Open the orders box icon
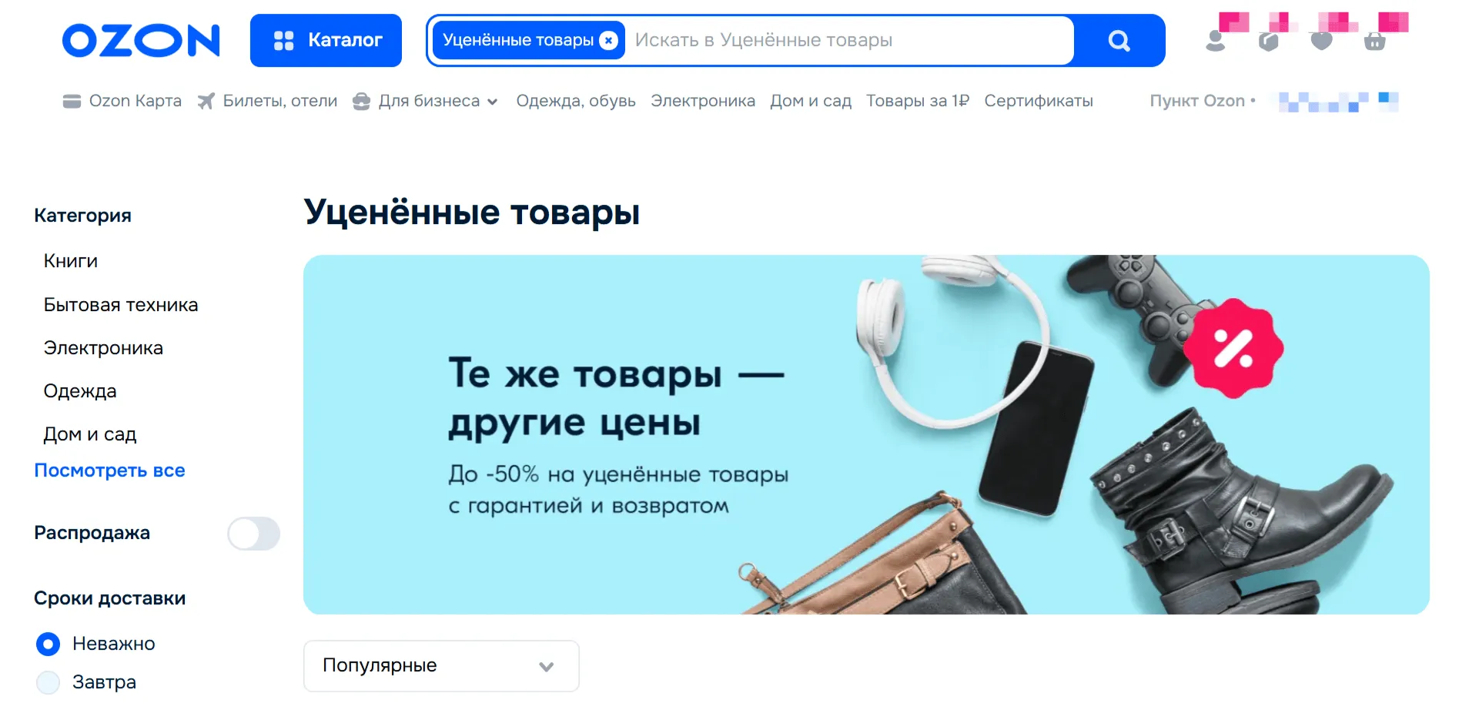The image size is (1459, 703). click(x=1269, y=42)
